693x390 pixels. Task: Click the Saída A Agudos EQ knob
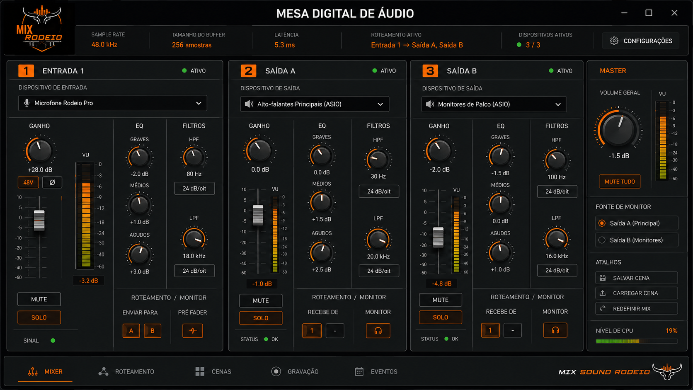322,252
